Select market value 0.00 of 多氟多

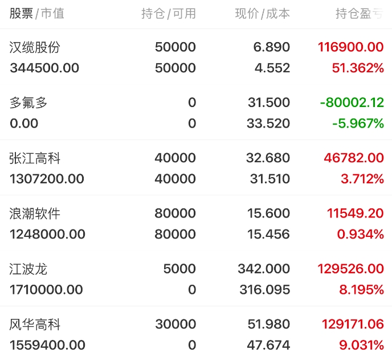(x=24, y=124)
